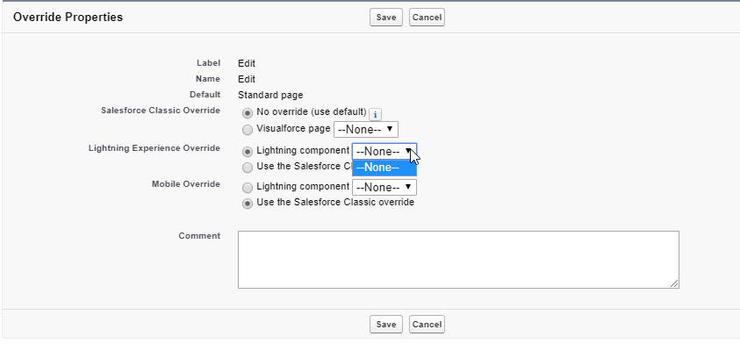The height and width of the screenshot is (358, 740).
Task: Select Lightning component radio under Lightning Experience Override
Action: tap(247, 151)
